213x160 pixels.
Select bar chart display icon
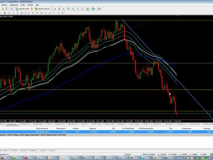click(x=55, y=9)
